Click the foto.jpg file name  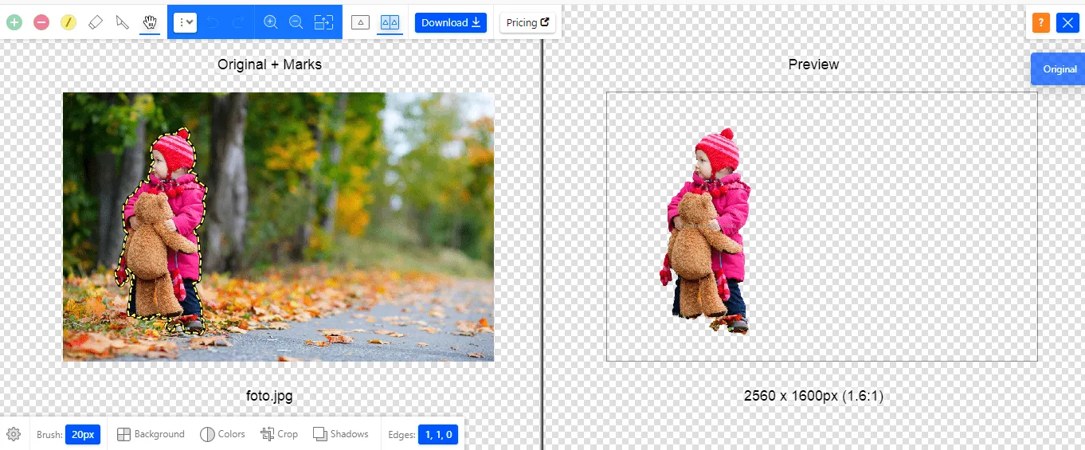point(270,395)
